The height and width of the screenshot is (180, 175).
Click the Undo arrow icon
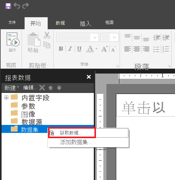17,6
